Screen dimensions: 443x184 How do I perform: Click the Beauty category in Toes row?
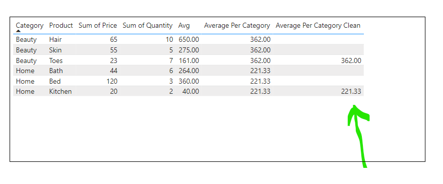pyautogui.click(x=26, y=60)
